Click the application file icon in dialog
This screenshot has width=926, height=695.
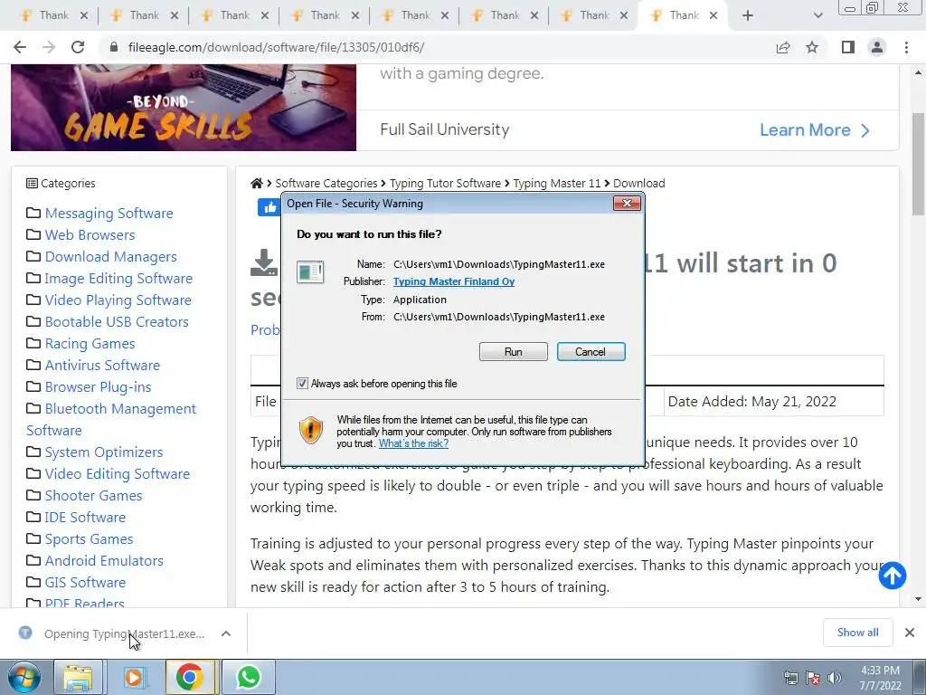pos(310,271)
